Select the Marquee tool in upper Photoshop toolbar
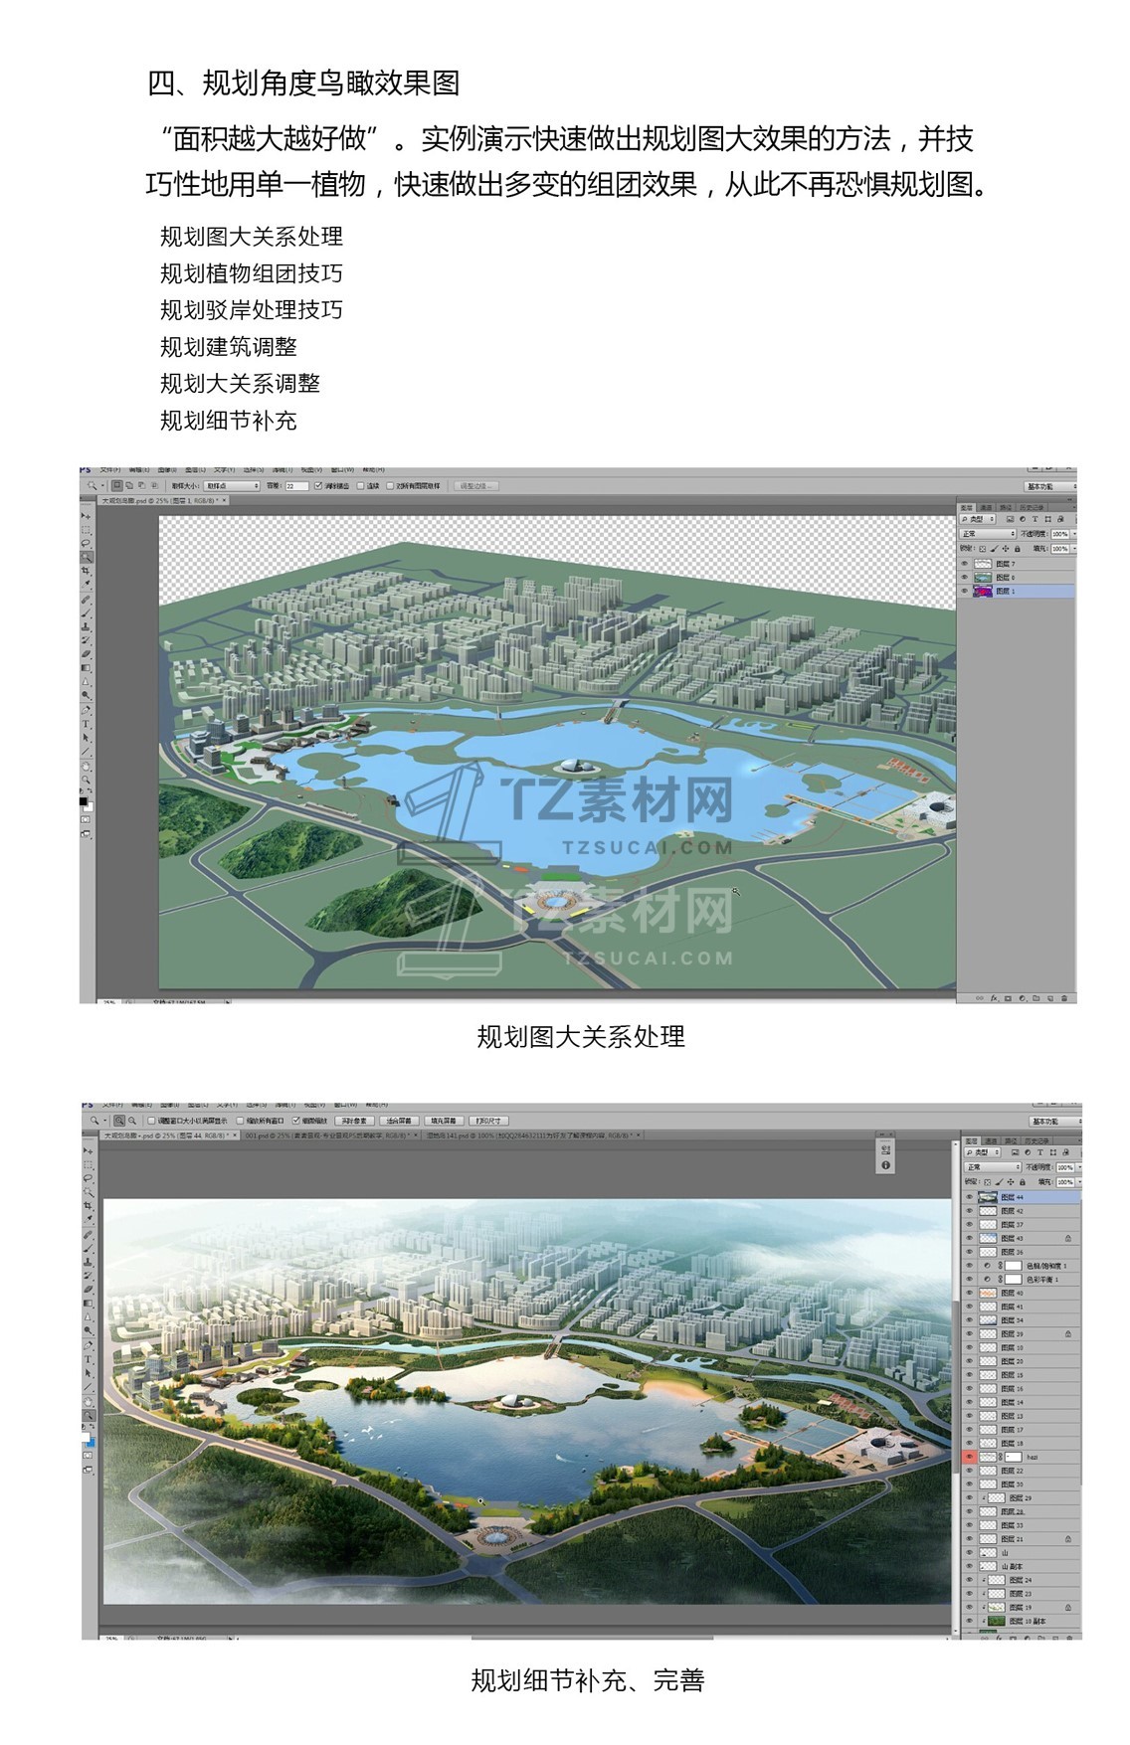 [87, 530]
